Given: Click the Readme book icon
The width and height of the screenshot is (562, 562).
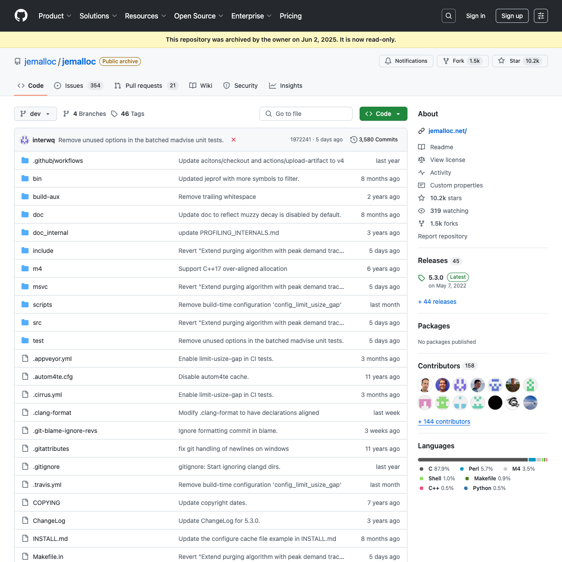Looking at the screenshot, I should pos(421,147).
